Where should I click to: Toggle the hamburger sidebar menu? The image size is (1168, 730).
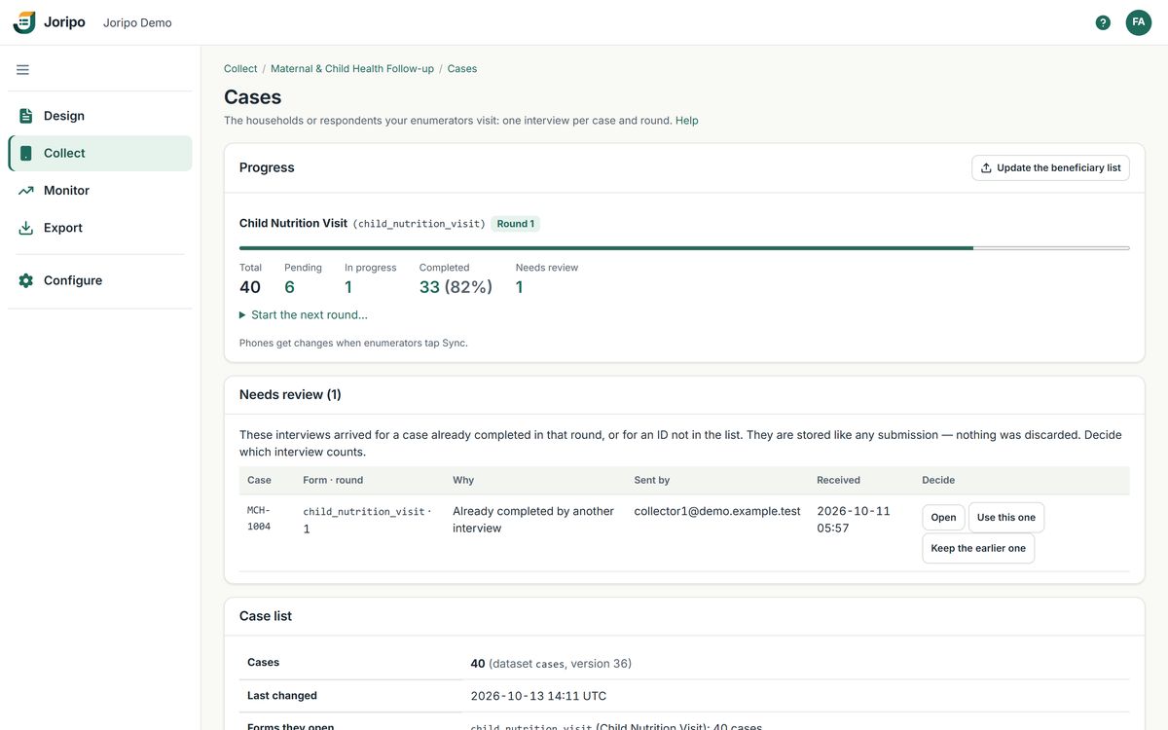click(22, 69)
